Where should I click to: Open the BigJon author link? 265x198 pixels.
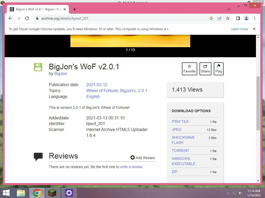click(x=61, y=73)
